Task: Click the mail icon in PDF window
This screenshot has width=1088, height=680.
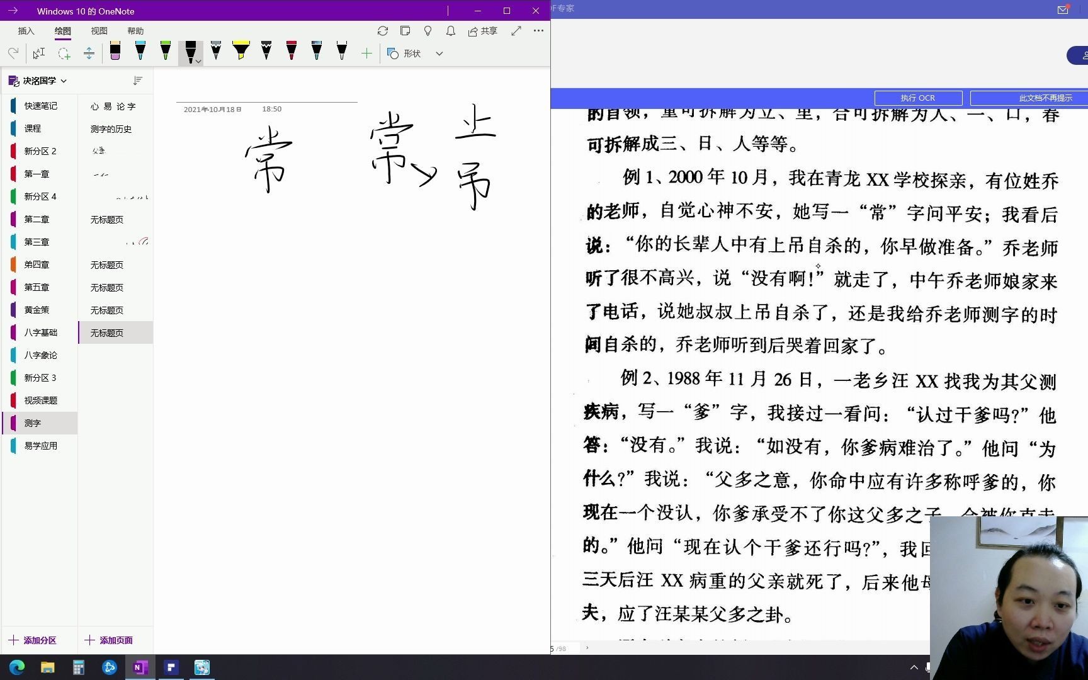Action: click(1063, 9)
